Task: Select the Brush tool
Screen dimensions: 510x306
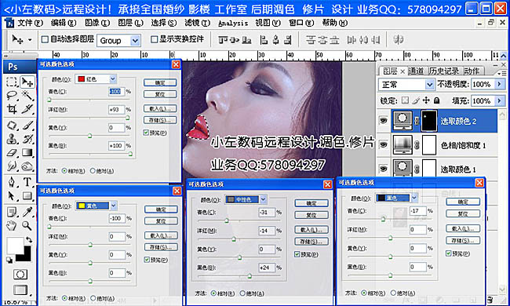Action: (x=27, y=126)
